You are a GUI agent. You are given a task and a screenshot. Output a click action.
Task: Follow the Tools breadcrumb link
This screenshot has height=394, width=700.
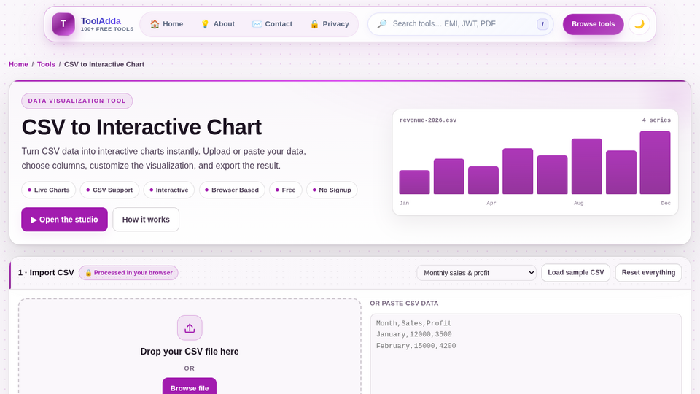point(46,64)
